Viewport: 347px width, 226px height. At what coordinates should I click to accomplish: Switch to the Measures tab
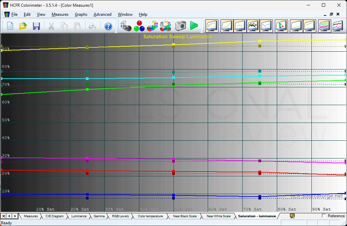[x=31, y=216]
